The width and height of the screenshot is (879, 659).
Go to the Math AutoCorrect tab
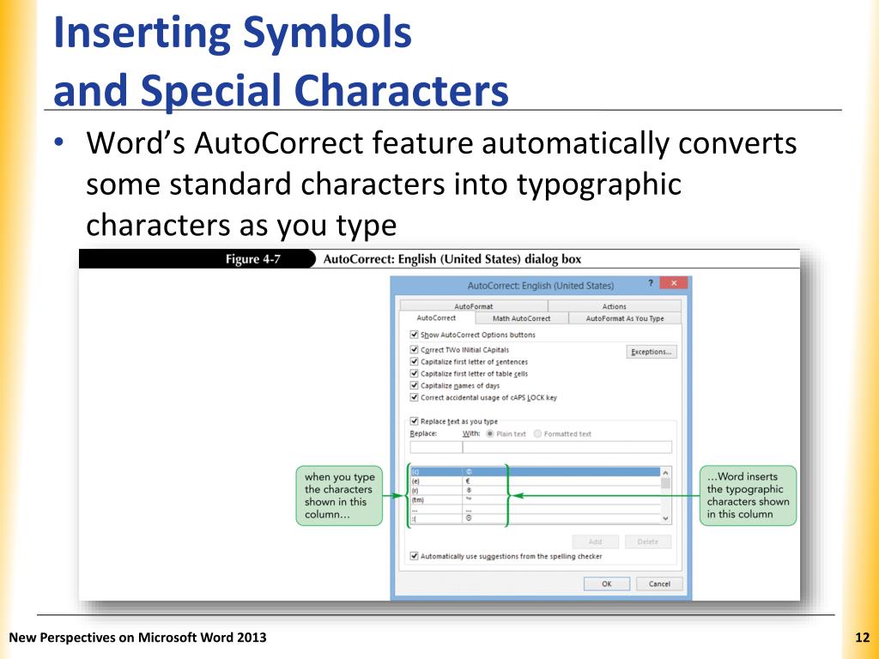coord(521,318)
